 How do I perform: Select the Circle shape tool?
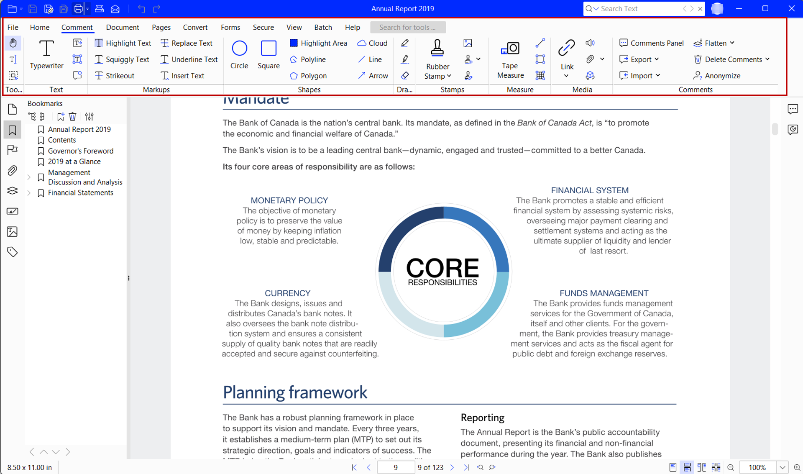(239, 55)
